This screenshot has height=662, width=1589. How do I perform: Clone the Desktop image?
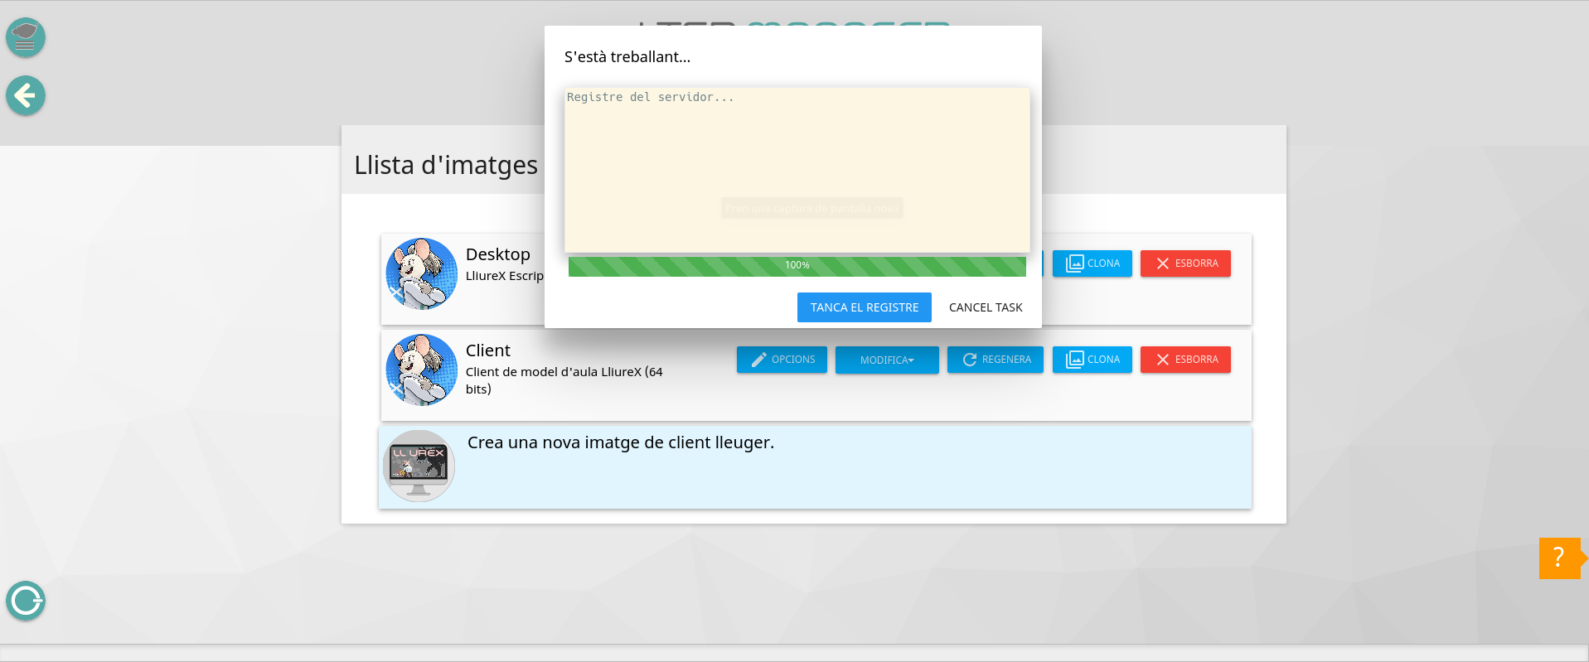click(1092, 263)
